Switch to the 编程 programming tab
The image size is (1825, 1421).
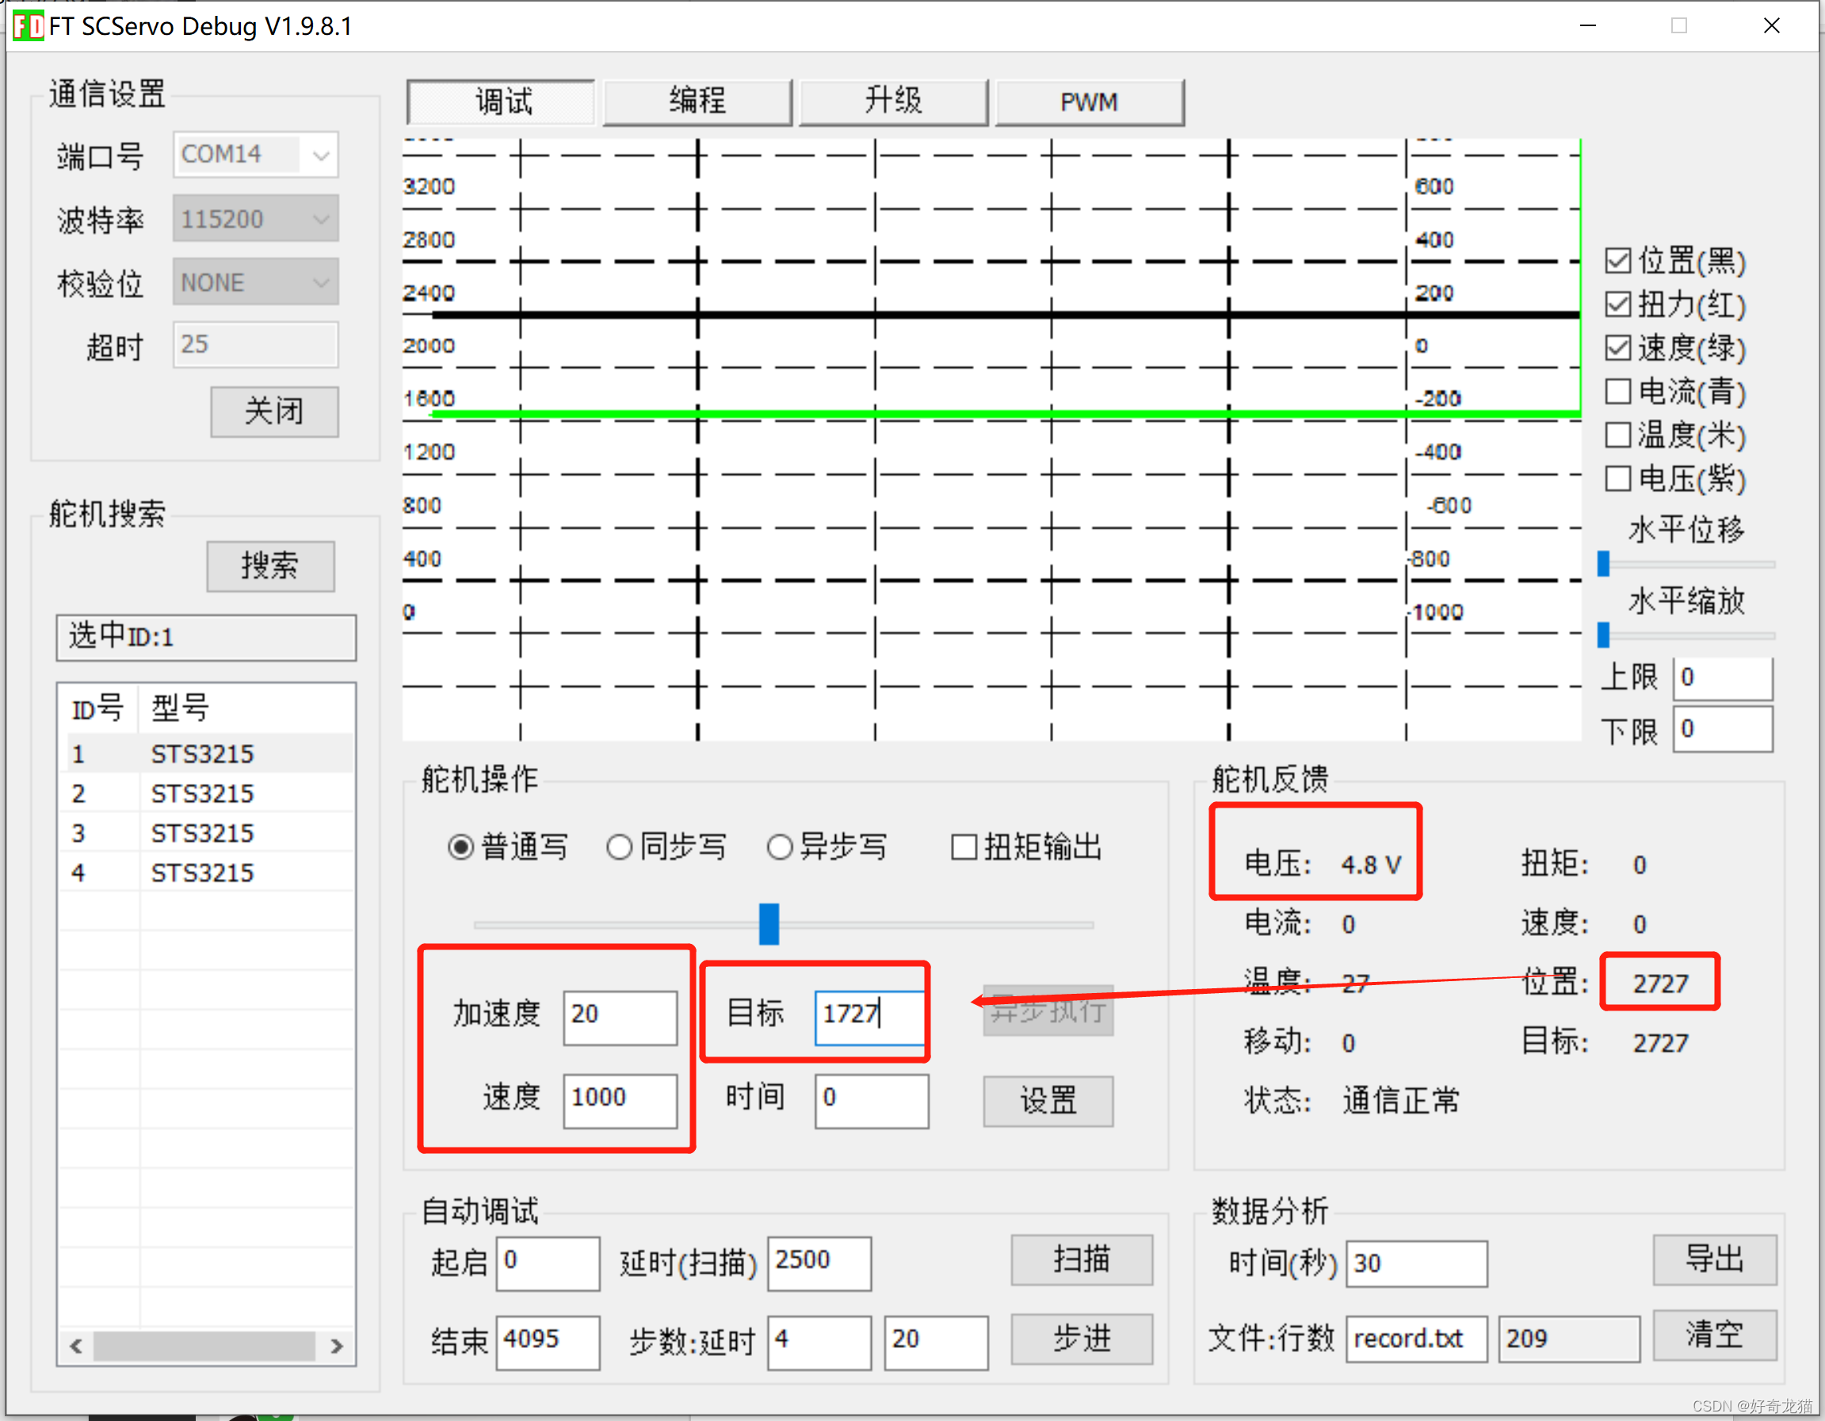pos(697,102)
